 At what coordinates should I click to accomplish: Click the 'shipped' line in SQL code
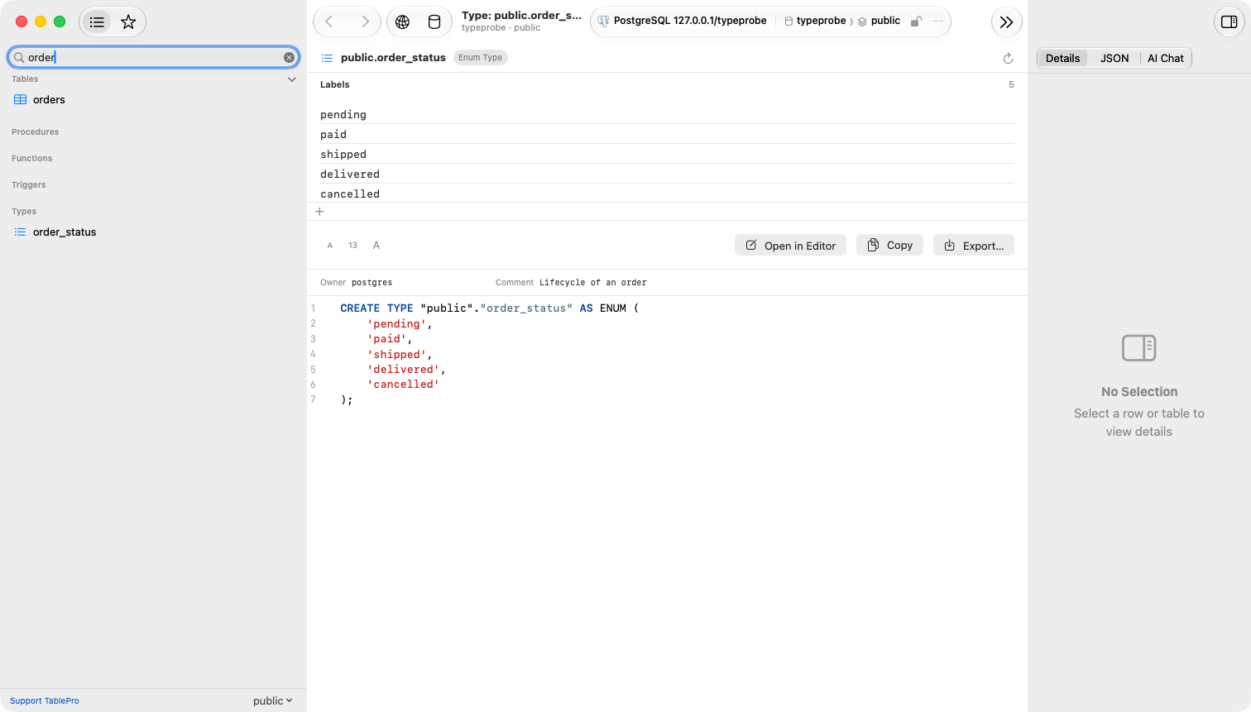(x=400, y=355)
